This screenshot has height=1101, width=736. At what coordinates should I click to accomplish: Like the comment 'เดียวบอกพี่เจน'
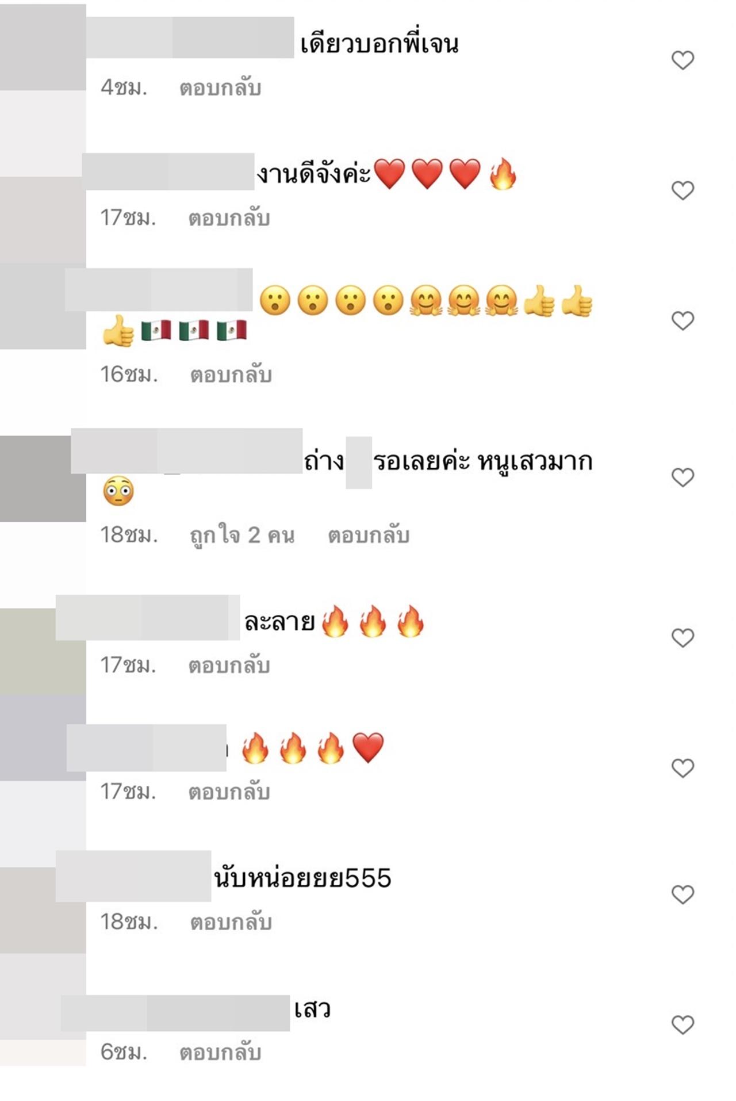pos(683,60)
